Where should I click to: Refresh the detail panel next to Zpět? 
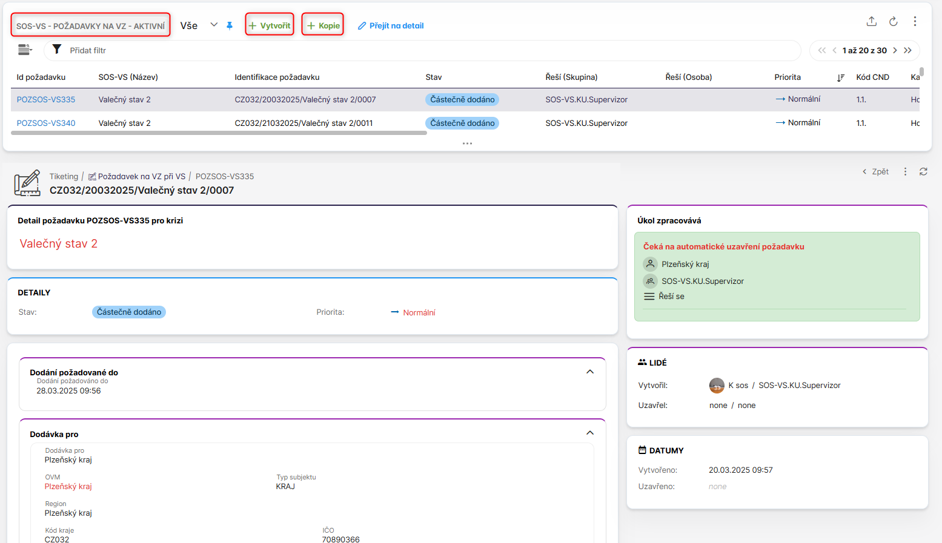pyautogui.click(x=923, y=172)
